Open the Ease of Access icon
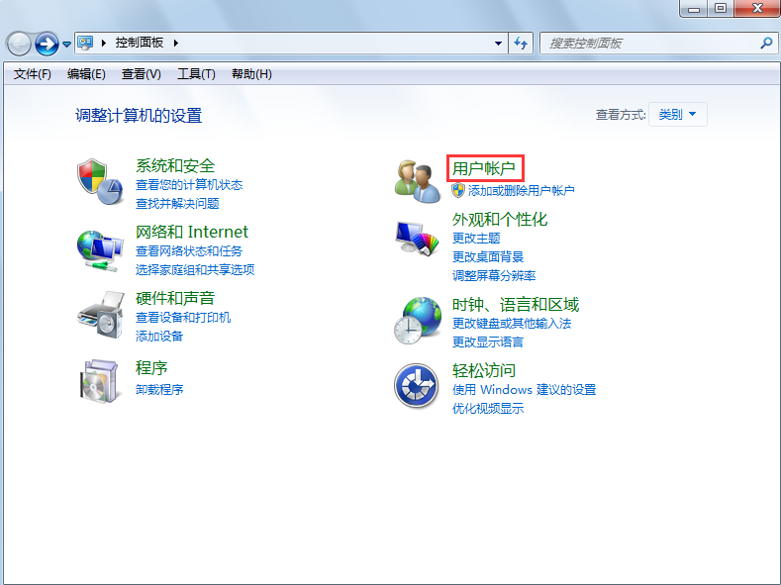The height and width of the screenshot is (585, 781). (417, 385)
